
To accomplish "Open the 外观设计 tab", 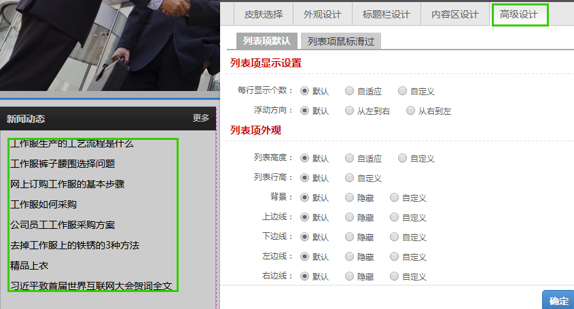I will click(x=323, y=14).
